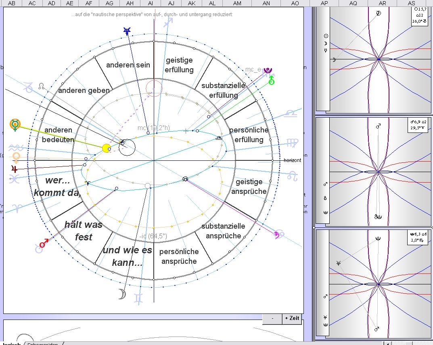The width and height of the screenshot is (433, 345).
Task: Click the Capricorn sign symbol at upper left
Action: pyautogui.click(x=28, y=87)
